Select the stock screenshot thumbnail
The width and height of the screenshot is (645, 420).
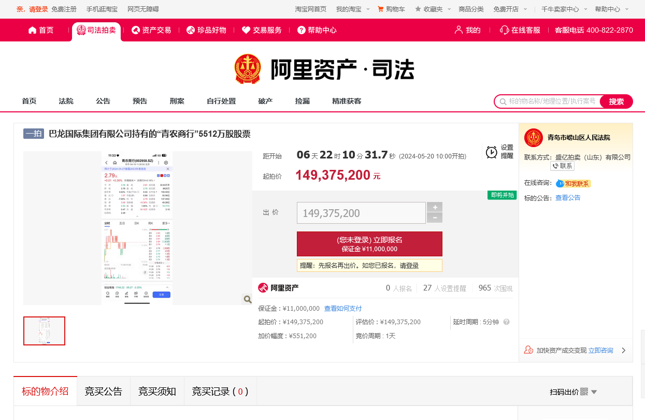coord(45,331)
